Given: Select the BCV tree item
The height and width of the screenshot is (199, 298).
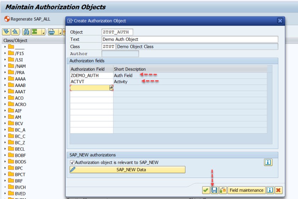Looking at the screenshot, I should [19, 123].
